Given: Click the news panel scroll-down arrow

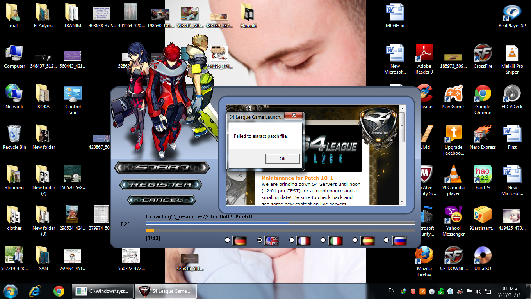Looking at the screenshot, I should tap(402, 202).
